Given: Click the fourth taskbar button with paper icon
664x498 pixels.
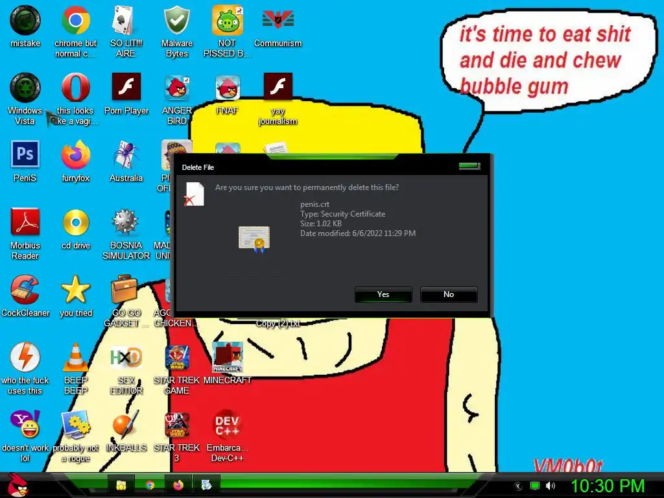Looking at the screenshot, I should (207, 485).
